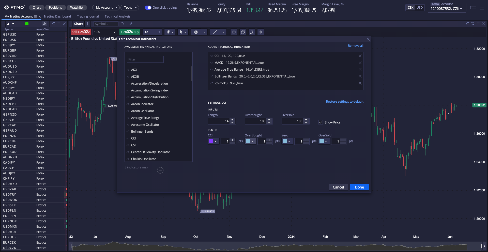This screenshot has width=488, height=252.
Task: Open main hamburger menu top right
Action: click(482, 8)
